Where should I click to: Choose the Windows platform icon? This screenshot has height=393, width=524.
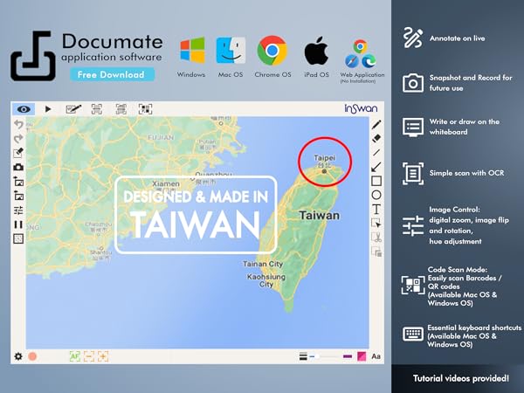[x=192, y=50]
